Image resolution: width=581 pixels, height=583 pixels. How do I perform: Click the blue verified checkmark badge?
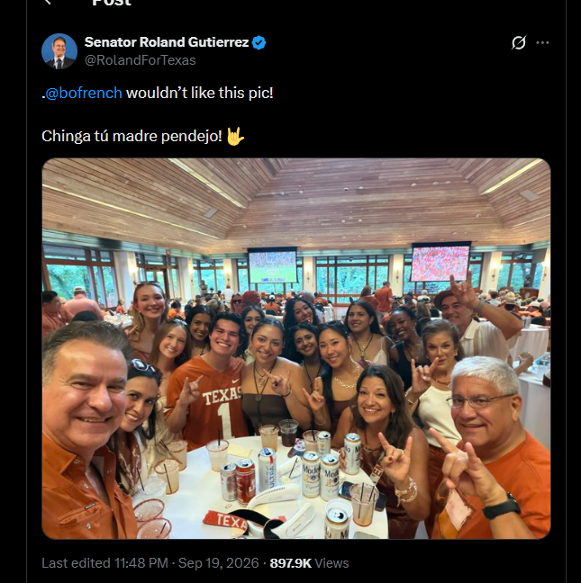pyautogui.click(x=259, y=42)
